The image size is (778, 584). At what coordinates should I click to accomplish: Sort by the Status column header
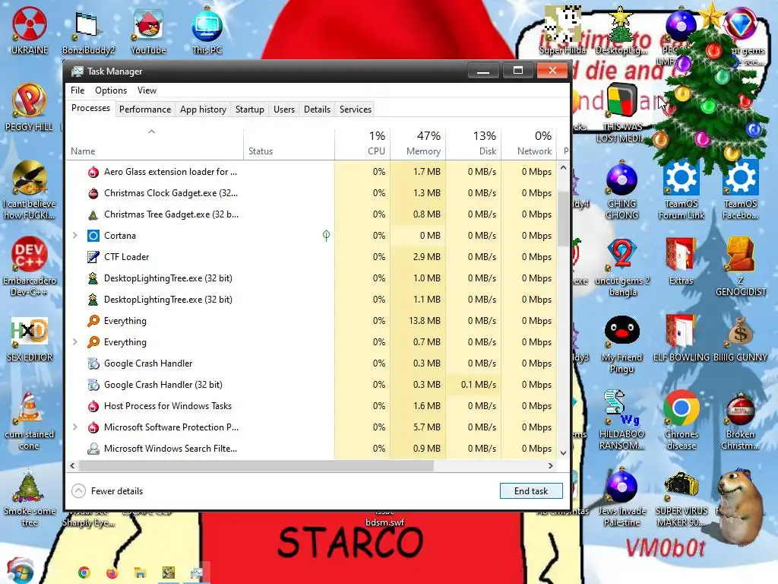289,144
